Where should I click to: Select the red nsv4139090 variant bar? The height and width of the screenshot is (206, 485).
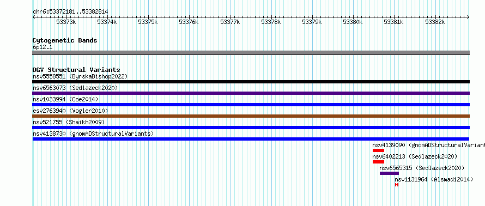tap(378, 150)
